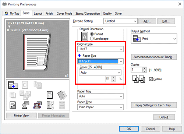Select Landscape orientation radio button
The image size is (184, 134).
[92, 39]
